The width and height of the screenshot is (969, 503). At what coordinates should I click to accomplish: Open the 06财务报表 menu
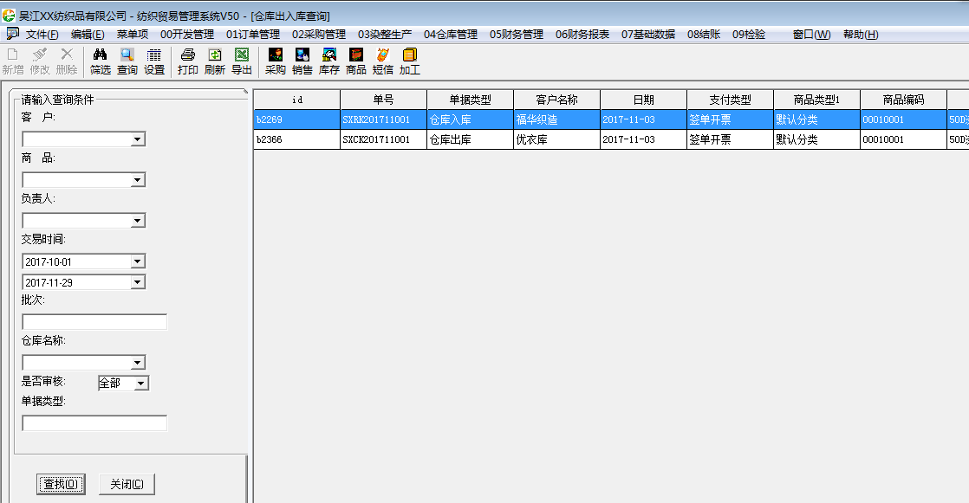coord(582,35)
